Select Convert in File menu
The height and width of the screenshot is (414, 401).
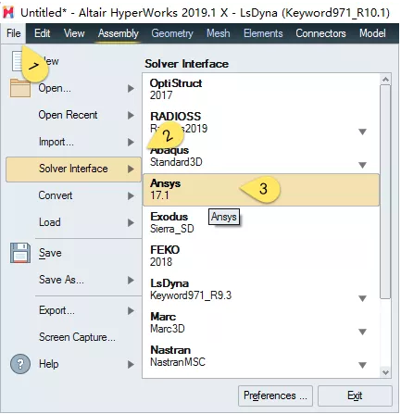click(x=73, y=195)
